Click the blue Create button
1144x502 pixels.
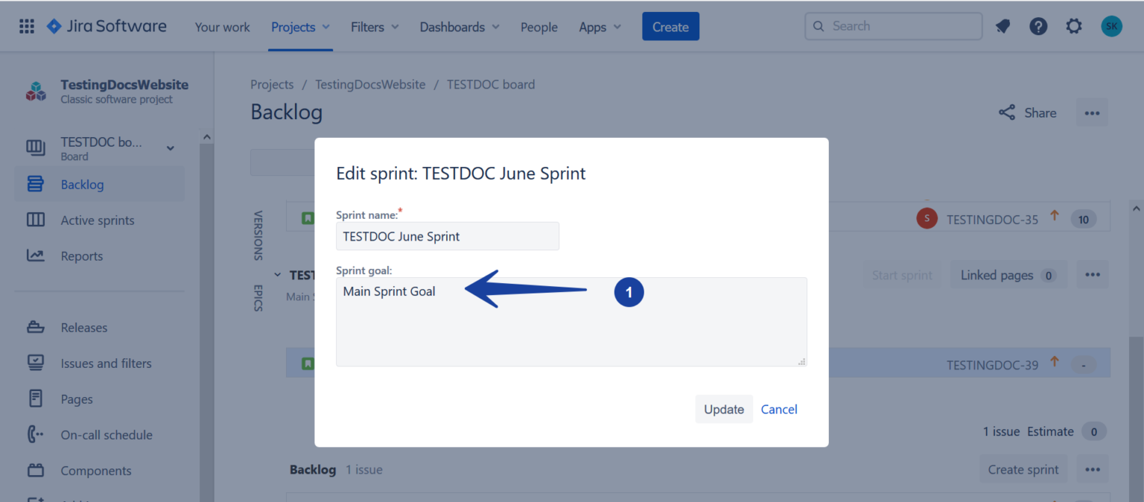click(670, 26)
